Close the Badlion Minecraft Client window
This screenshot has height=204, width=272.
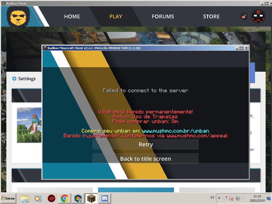[x=246, y=48]
